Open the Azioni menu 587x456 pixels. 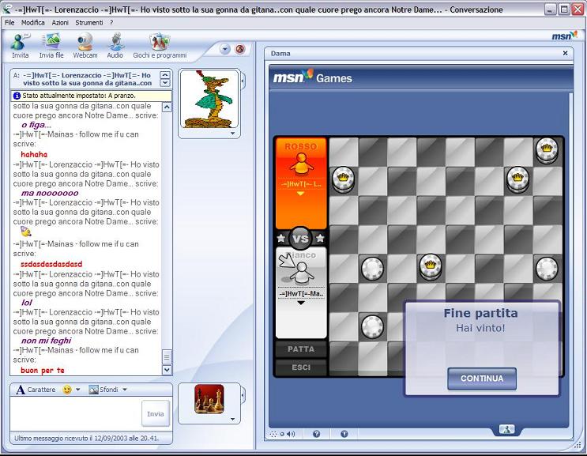(x=60, y=23)
